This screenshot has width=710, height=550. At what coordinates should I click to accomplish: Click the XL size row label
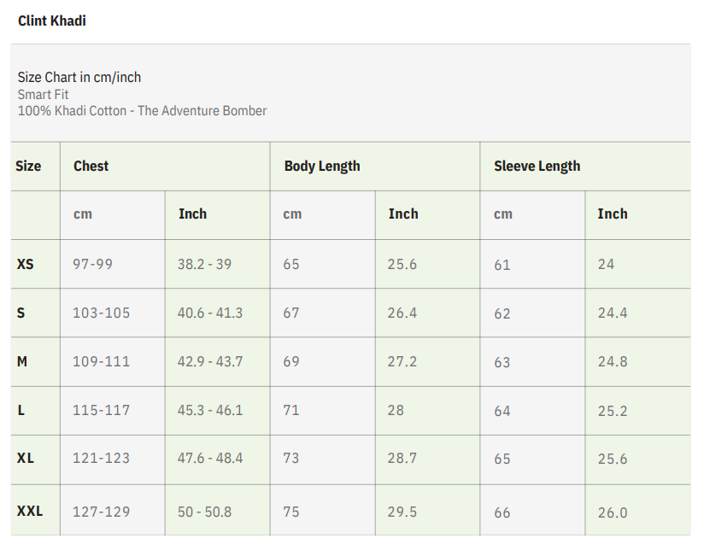(26, 458)
